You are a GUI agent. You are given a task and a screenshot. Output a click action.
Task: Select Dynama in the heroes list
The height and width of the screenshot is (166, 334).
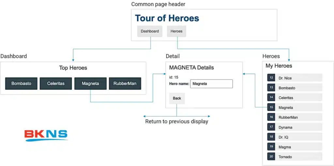coord(298,127)
